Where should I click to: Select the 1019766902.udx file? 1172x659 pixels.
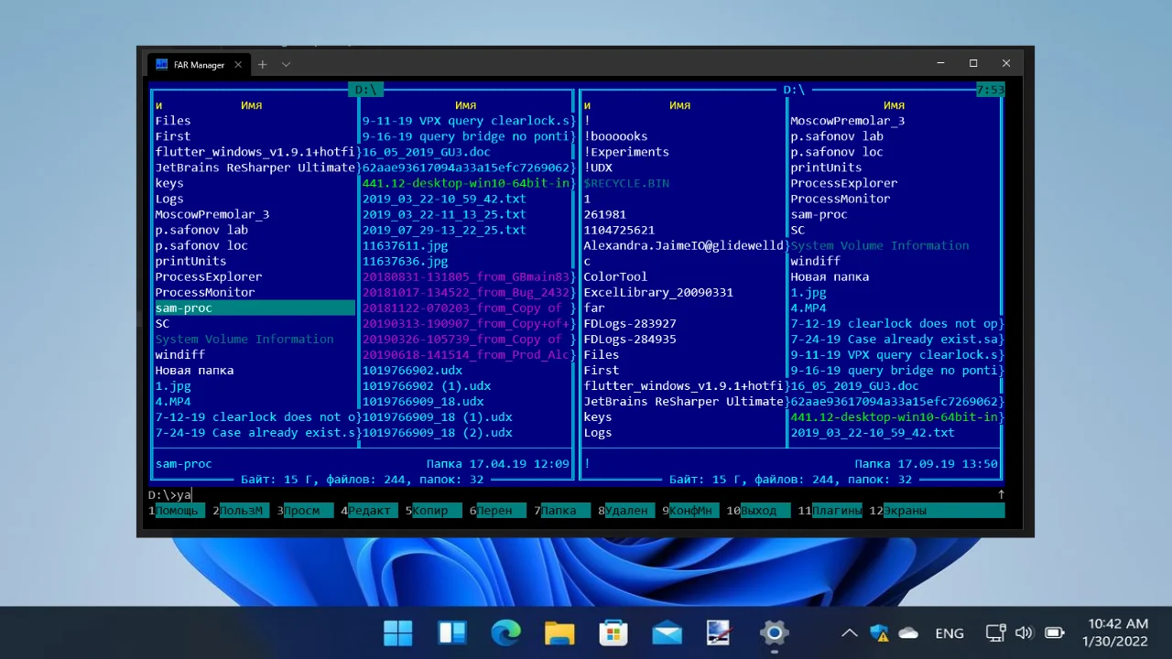tap(412, 370)
